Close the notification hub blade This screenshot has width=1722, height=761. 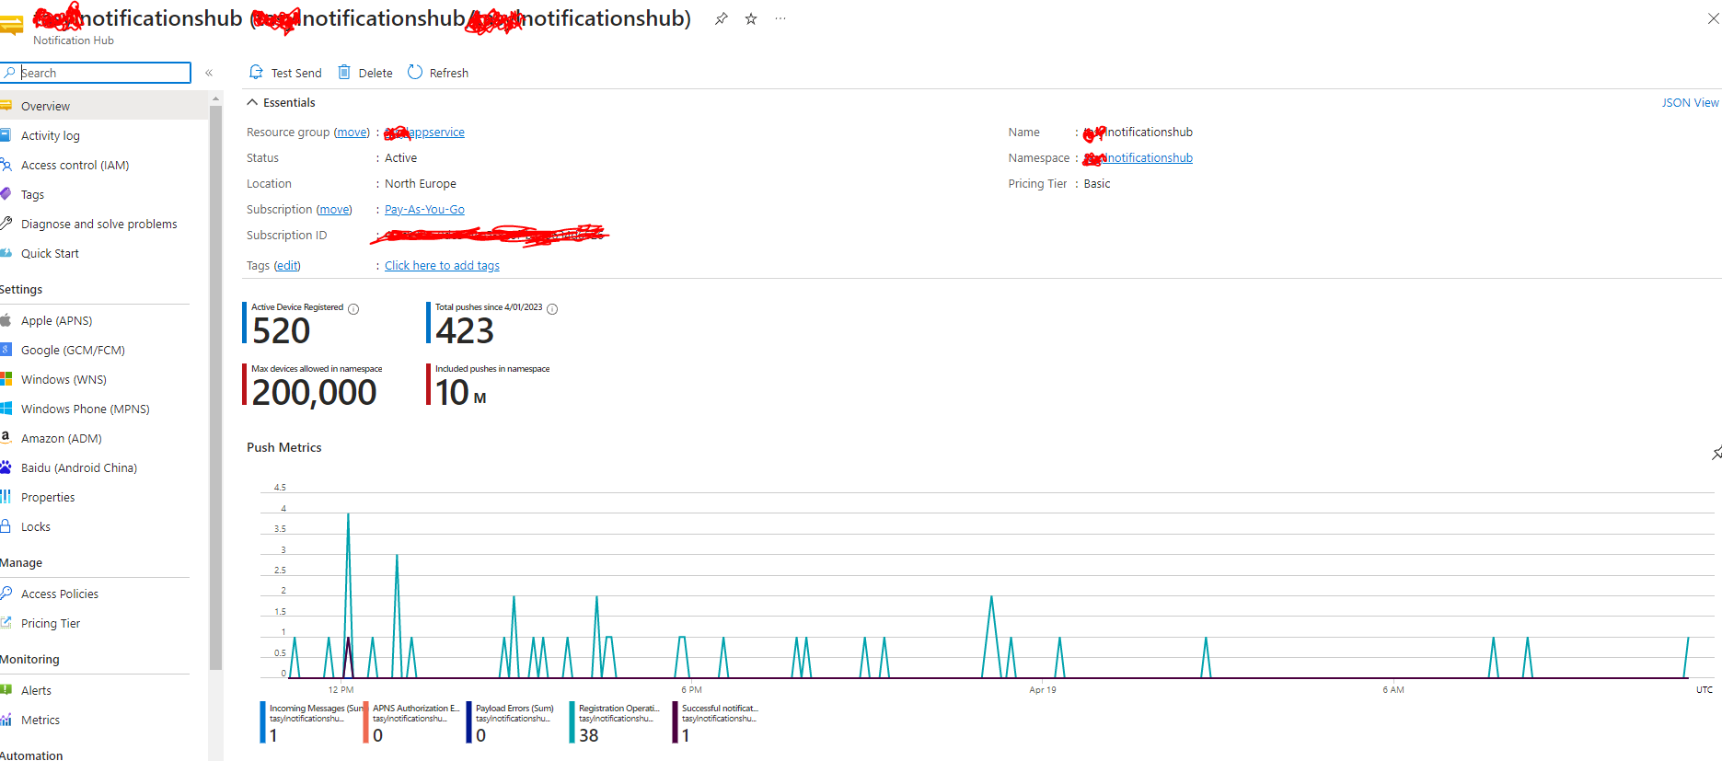(1713, 18)
